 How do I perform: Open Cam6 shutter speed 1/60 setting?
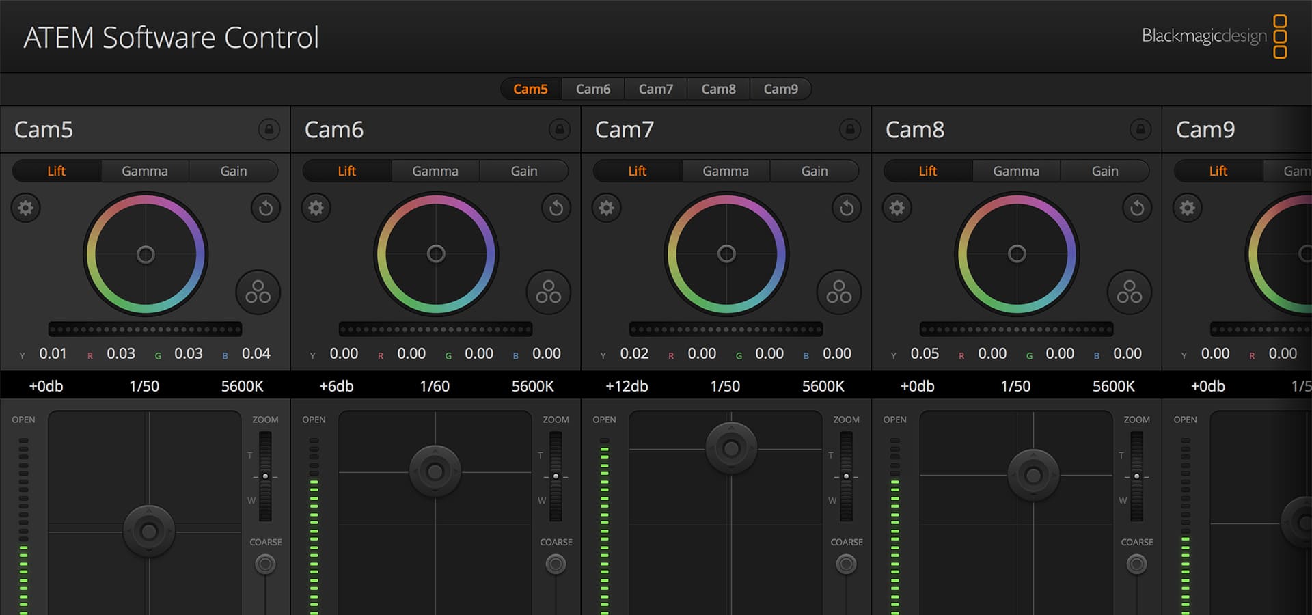[435, 386]
